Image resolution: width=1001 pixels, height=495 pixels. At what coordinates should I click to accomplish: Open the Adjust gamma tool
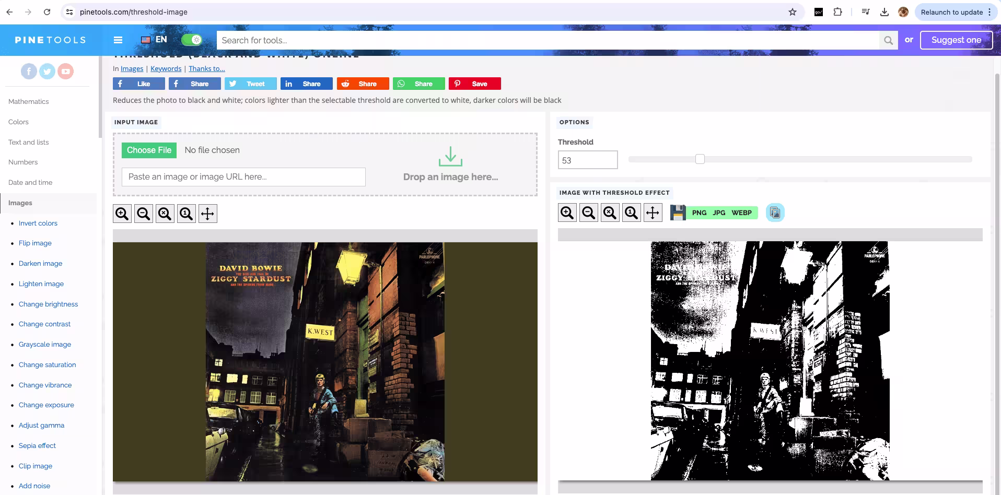[x=41, y=425]
